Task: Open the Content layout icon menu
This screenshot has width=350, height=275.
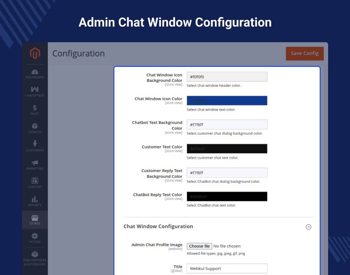Action: (35, 183)
